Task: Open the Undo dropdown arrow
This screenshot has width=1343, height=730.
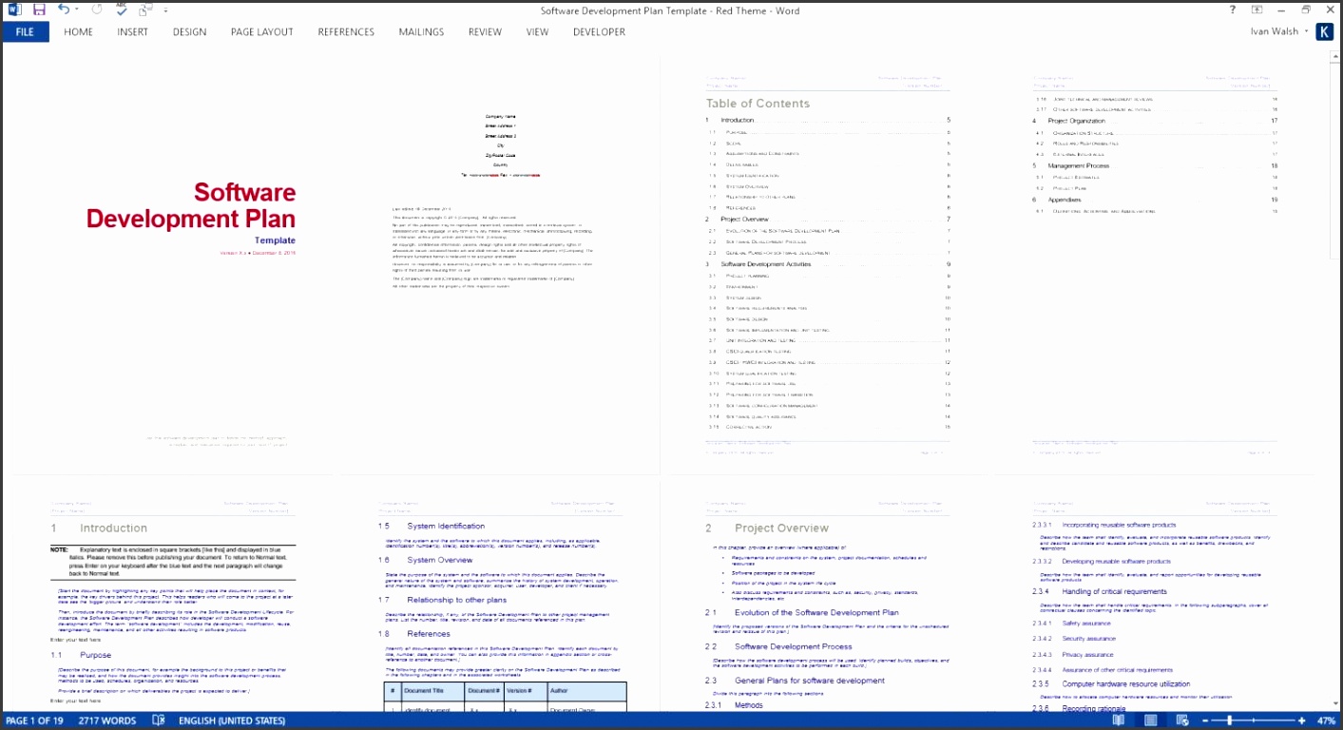Action: point(76,10)
